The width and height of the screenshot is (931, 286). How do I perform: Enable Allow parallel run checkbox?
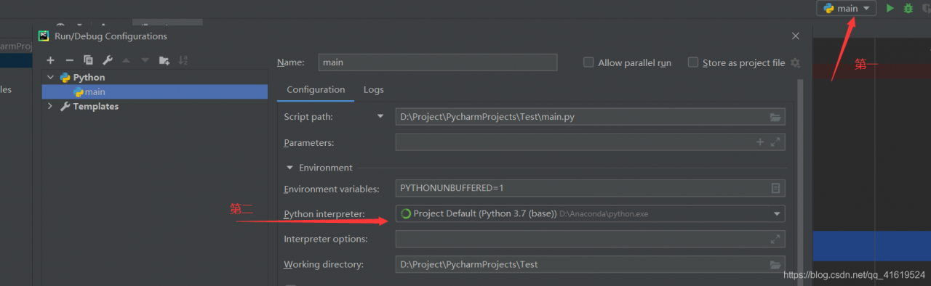click(x=588, y=62)
